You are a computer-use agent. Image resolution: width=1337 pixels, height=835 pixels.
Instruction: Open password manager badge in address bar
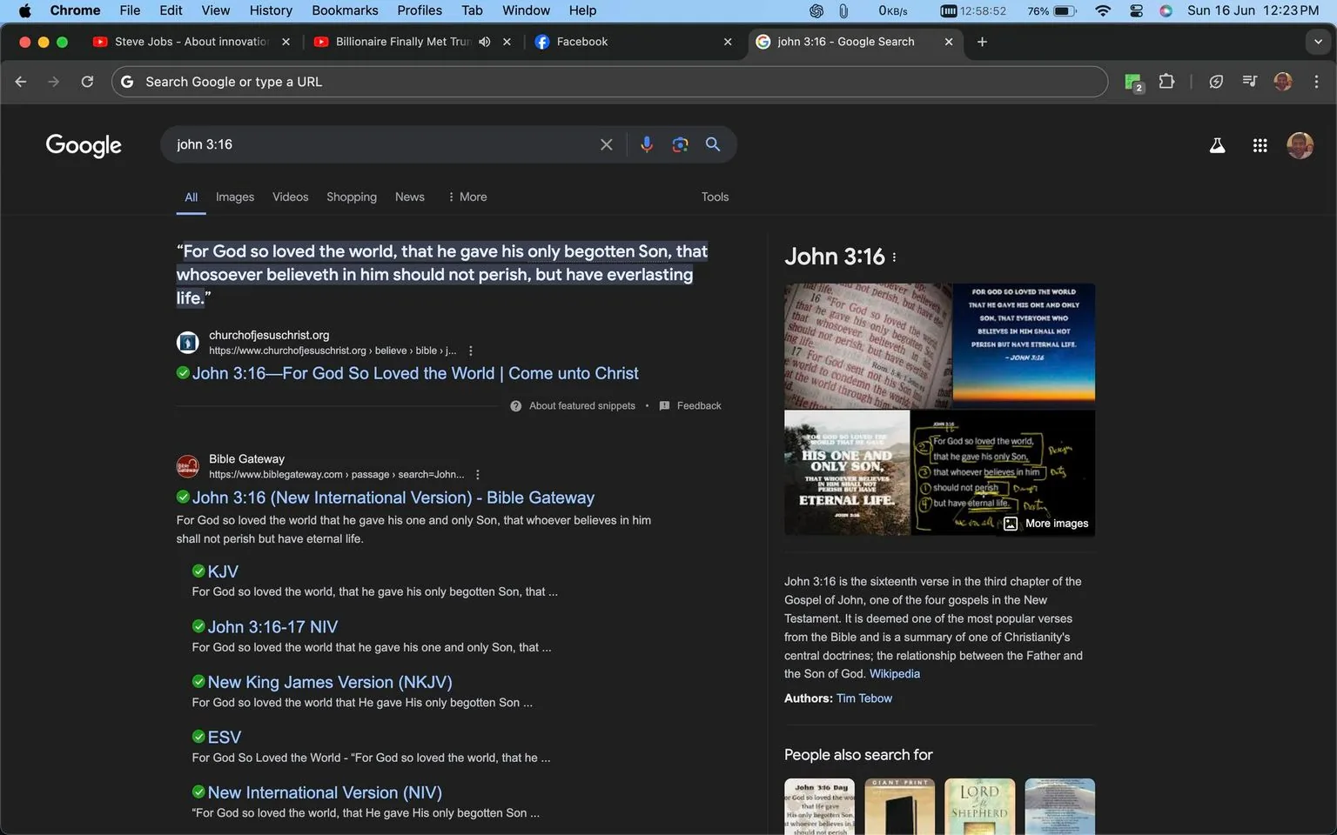1132,81
